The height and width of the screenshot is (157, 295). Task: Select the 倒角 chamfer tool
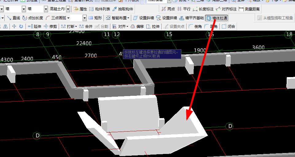pos(195,27)
